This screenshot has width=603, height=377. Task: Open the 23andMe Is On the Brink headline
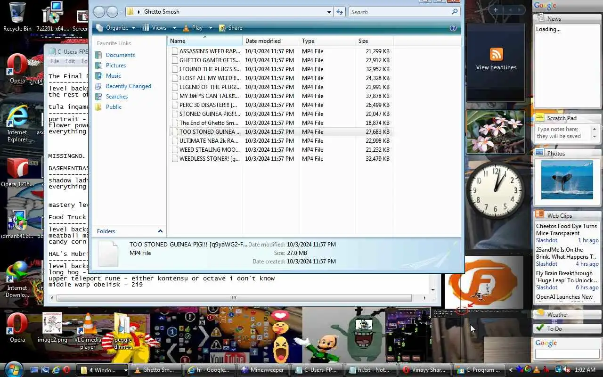coord(566,253)
